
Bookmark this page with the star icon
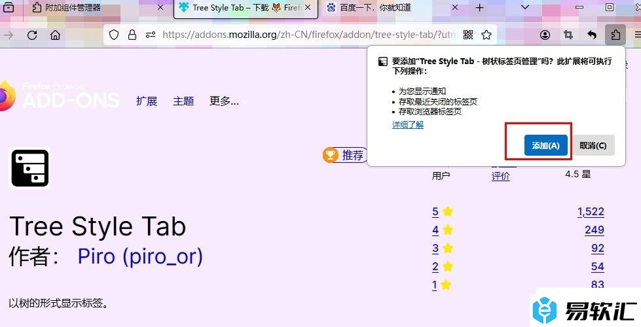(486, 35)
